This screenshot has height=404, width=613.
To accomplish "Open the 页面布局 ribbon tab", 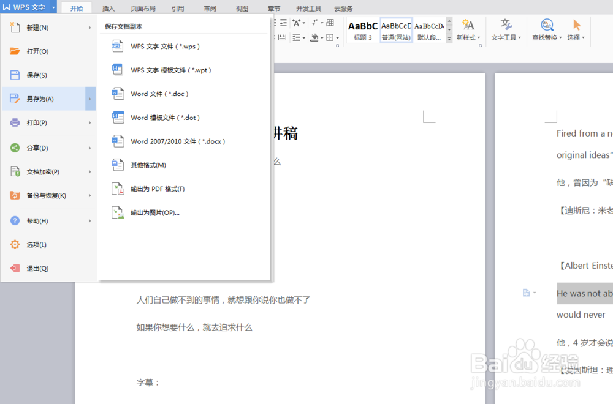I will (x=143, y=8).
